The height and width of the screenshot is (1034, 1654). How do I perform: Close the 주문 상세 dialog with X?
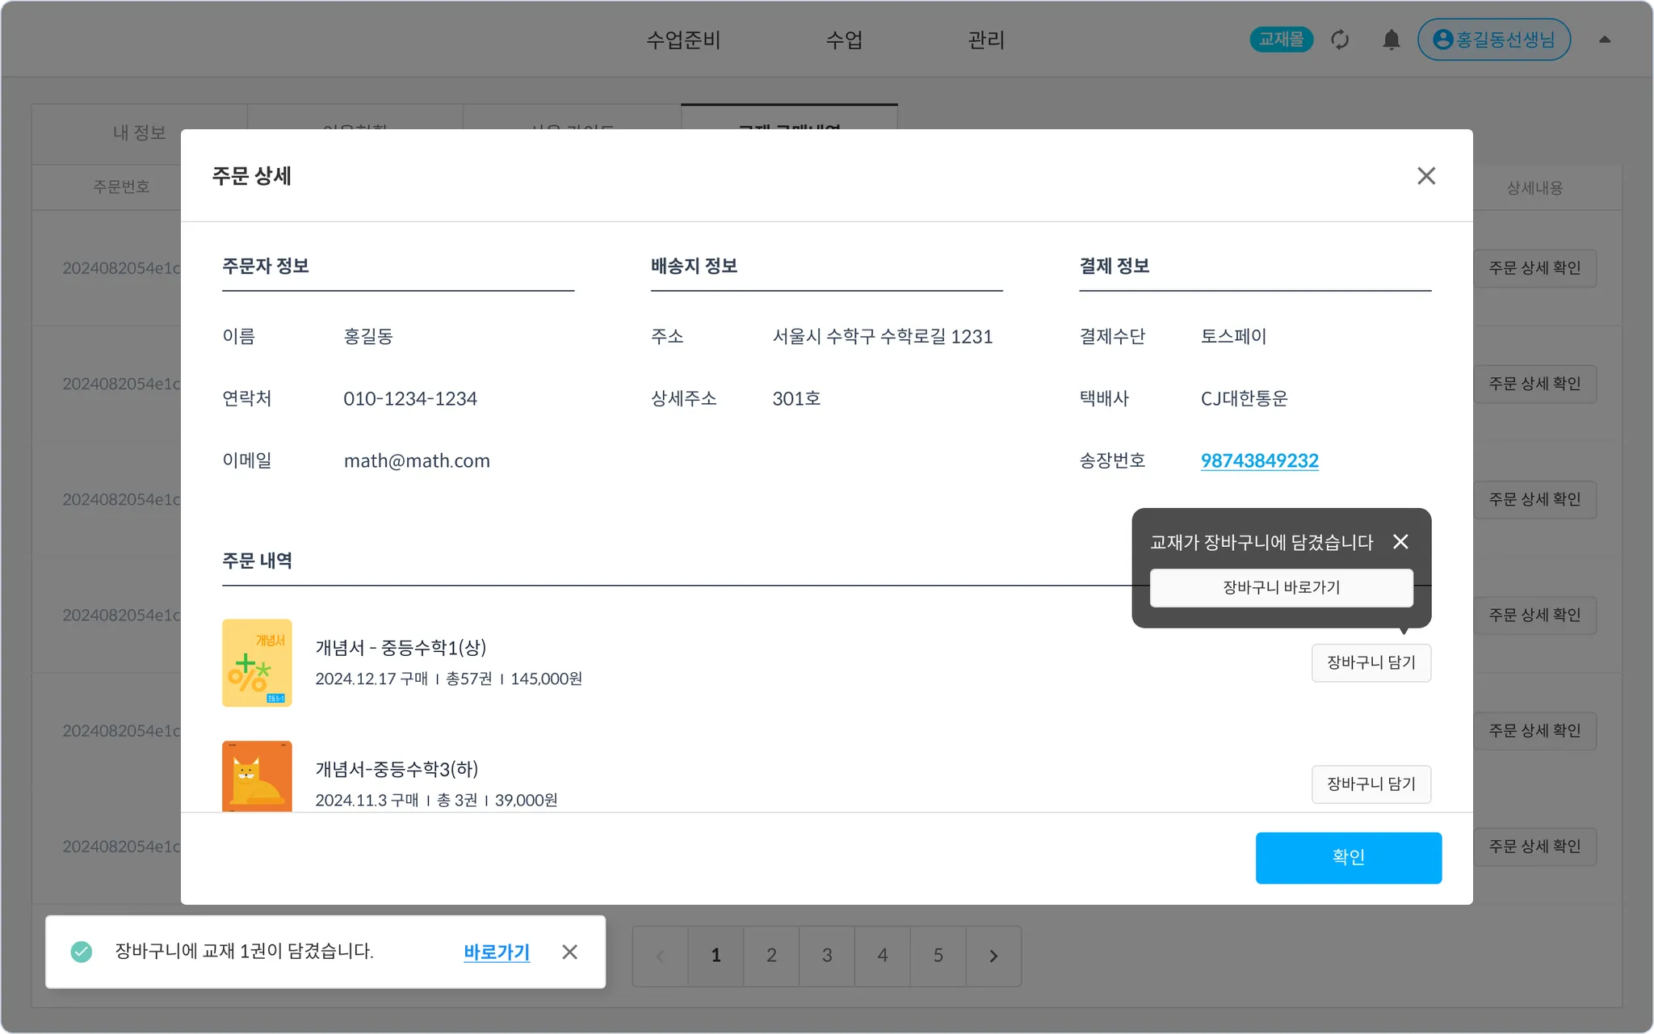(1425, 176)
